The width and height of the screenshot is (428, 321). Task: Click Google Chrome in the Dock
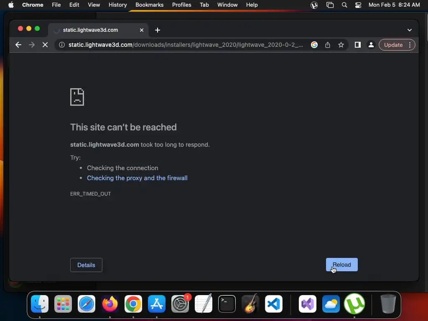pyautogui.click(x=133, y=304)
